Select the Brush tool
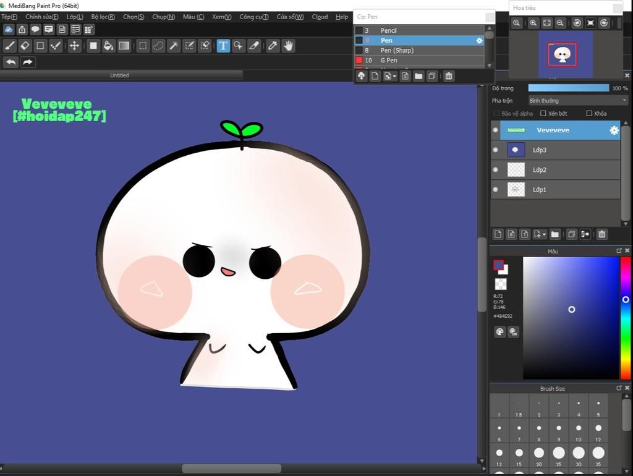This screenshot has height=476, width=633. [10, 46]
